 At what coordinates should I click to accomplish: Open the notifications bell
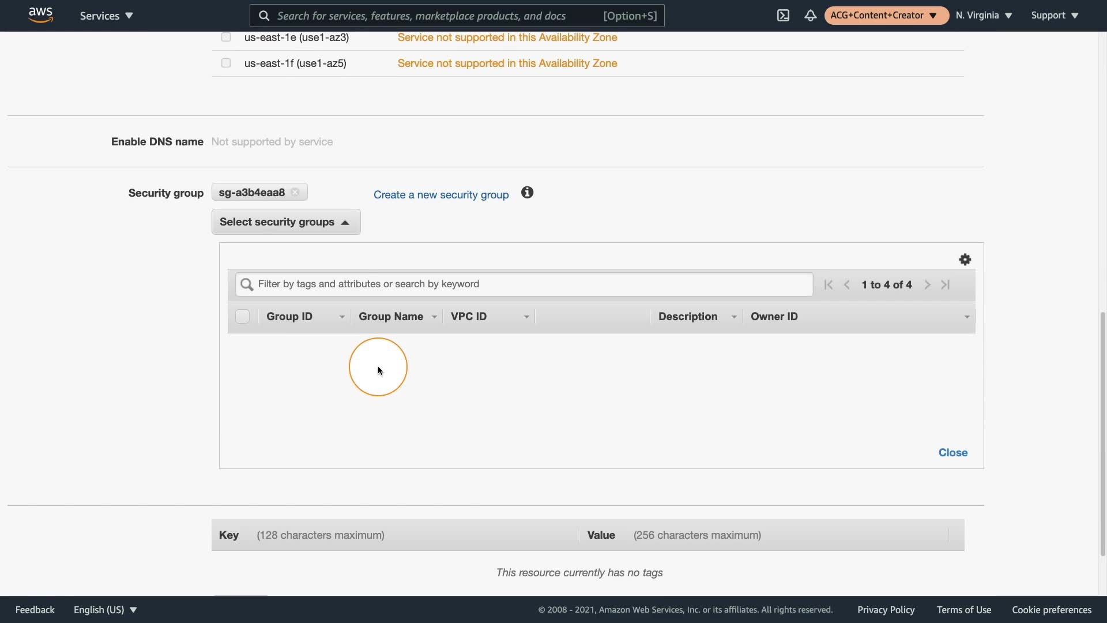[x=810, y=16]
